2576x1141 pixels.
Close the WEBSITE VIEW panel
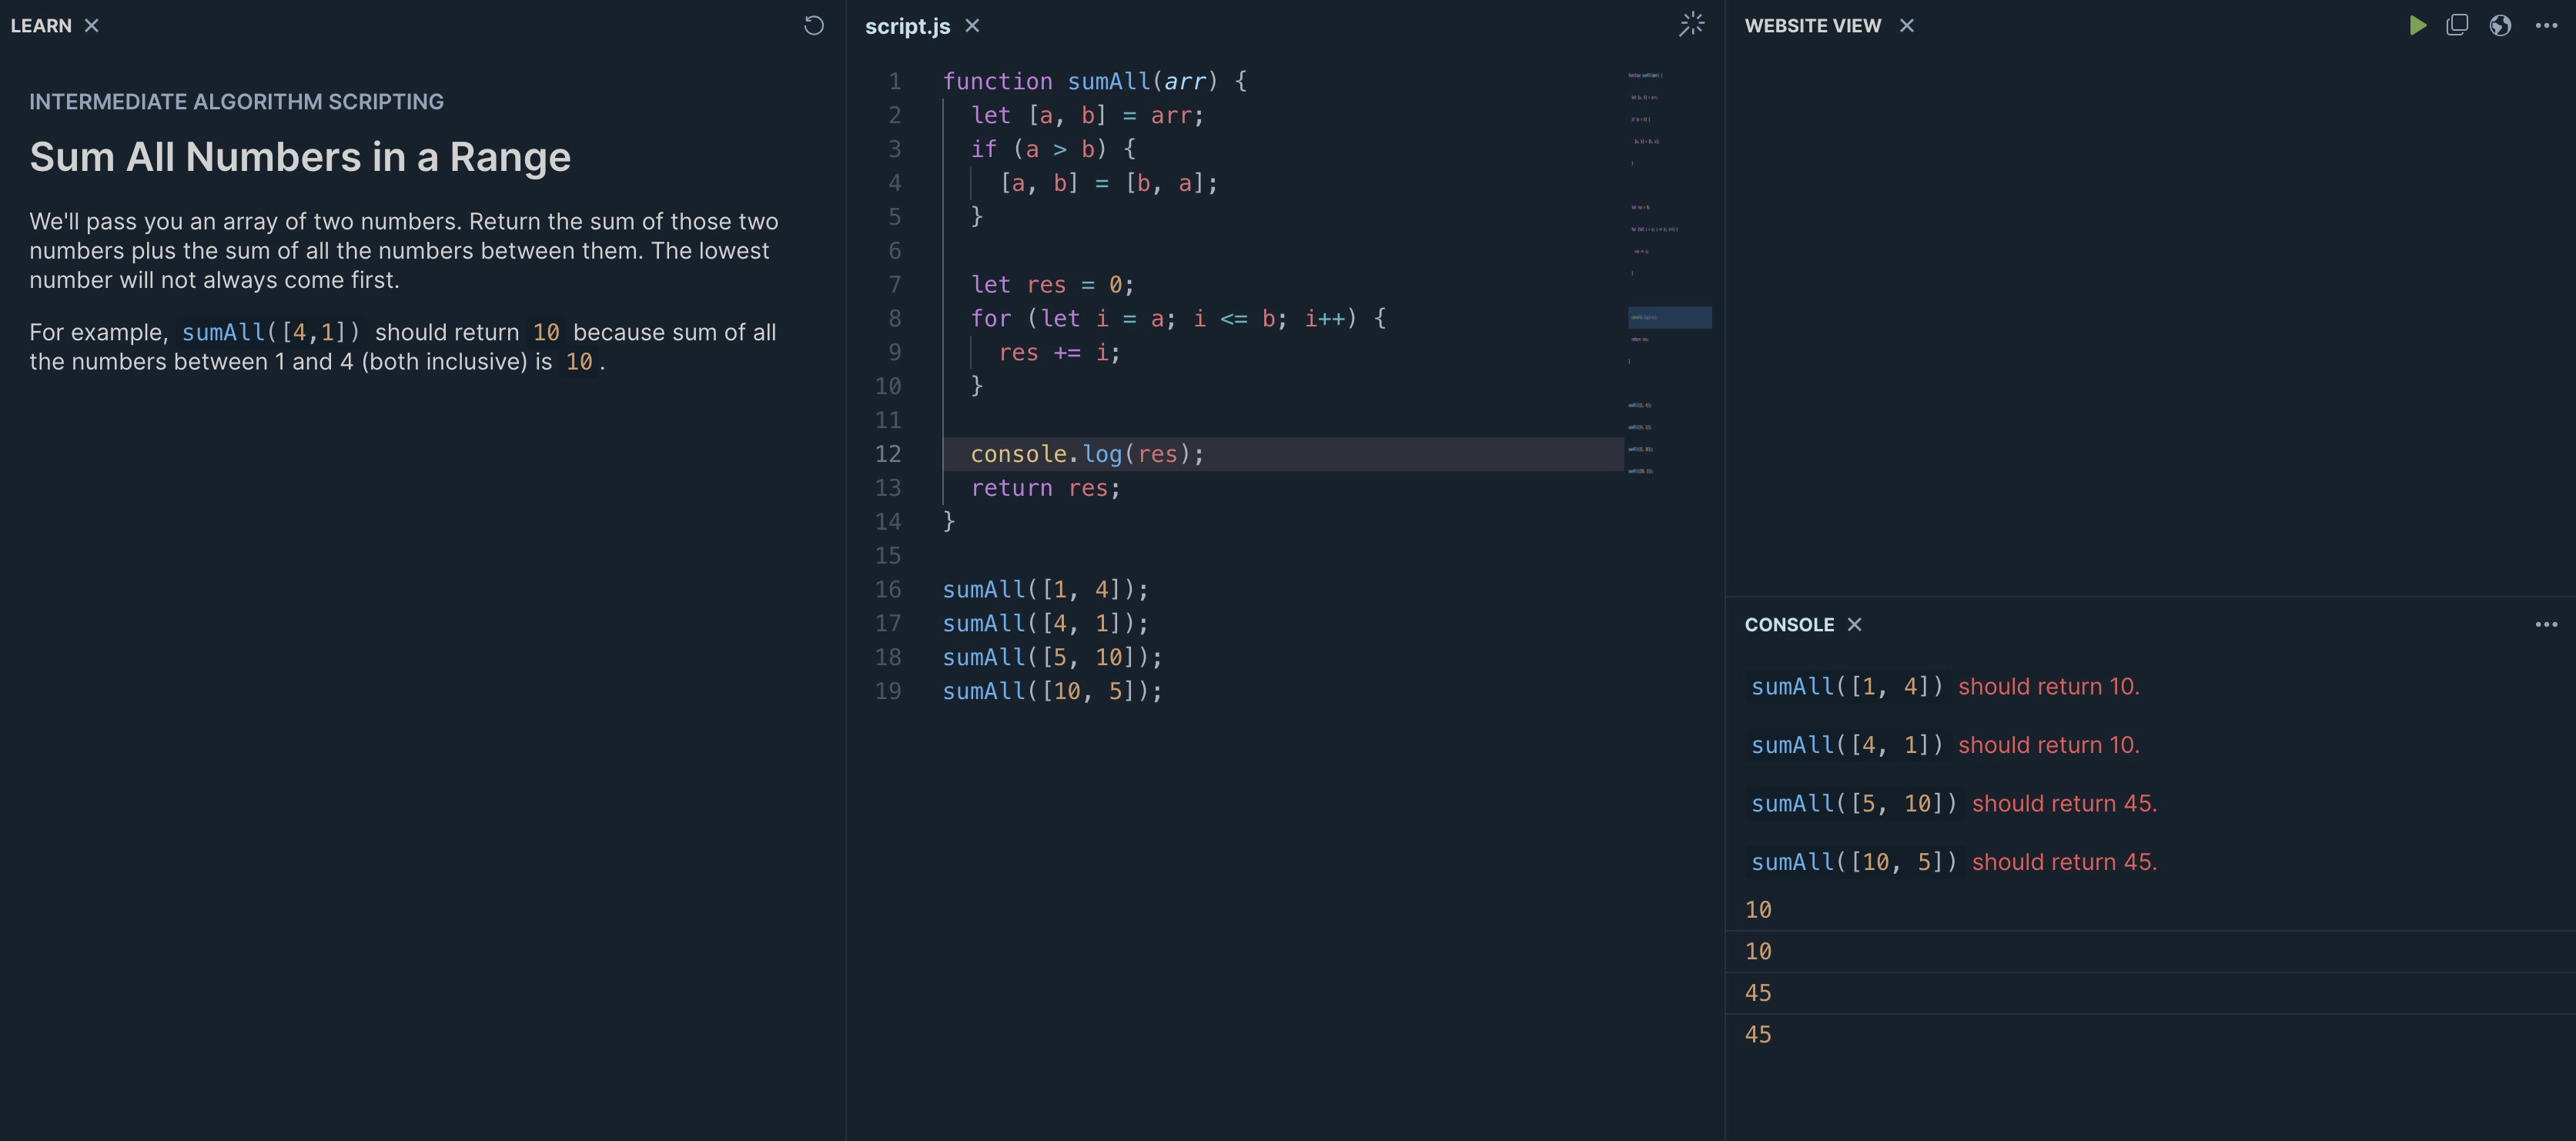(1906, 25)
